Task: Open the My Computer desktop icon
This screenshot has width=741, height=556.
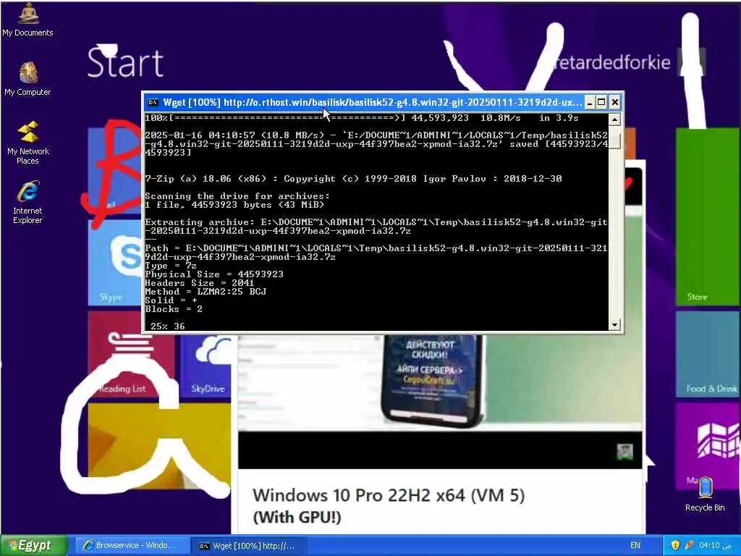Action: pyautogui.click(x=28, y=79)
